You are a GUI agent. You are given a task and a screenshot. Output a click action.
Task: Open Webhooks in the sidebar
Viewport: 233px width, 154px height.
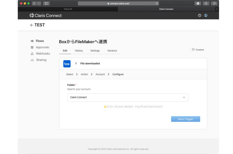[x=43, y=54]
